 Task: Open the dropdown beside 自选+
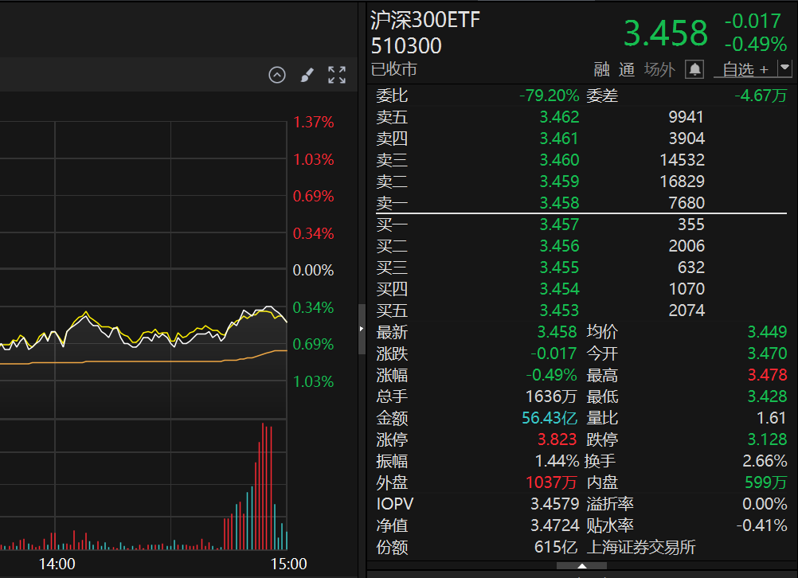tap(784, 69)
